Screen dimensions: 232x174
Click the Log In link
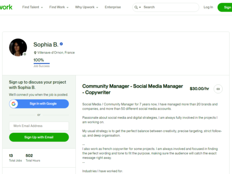point(208,7)
